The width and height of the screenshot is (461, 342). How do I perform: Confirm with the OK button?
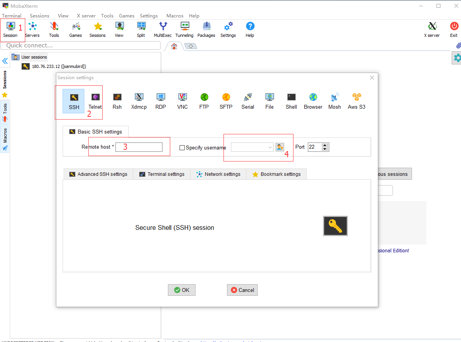tap(182, 290)
